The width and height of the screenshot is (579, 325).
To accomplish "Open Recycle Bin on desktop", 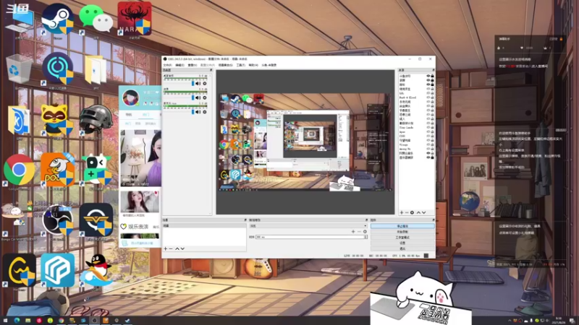I will [x=19, y=69].
